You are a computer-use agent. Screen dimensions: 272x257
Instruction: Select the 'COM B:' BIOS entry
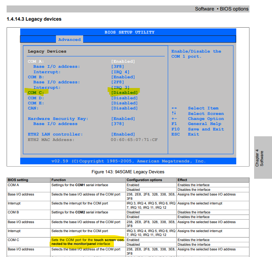pyautogui.click(x=36, y=77)
